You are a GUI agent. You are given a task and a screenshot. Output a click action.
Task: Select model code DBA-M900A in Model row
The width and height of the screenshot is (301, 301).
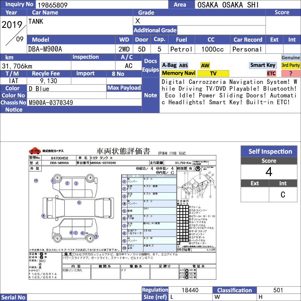45,49
